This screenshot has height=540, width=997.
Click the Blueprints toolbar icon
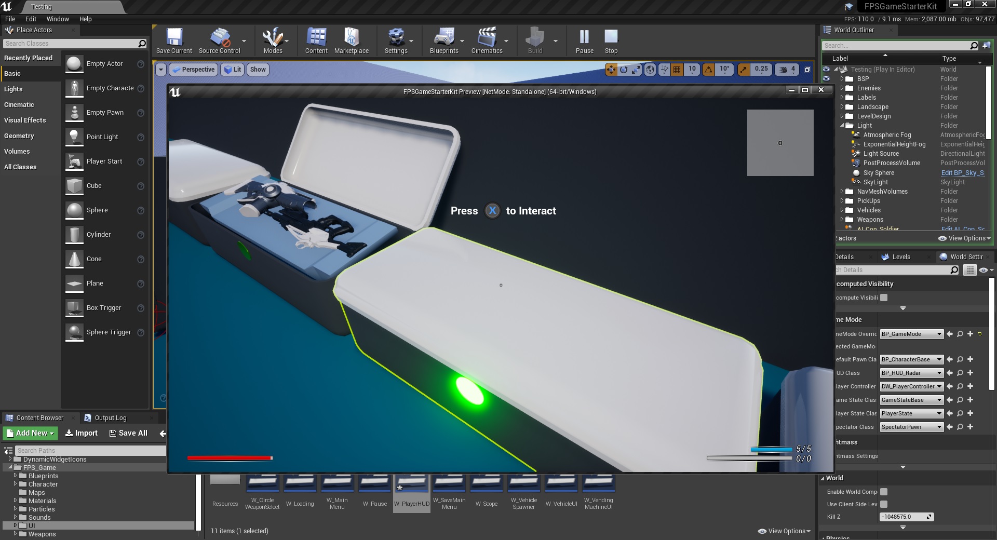coord(443,40)
